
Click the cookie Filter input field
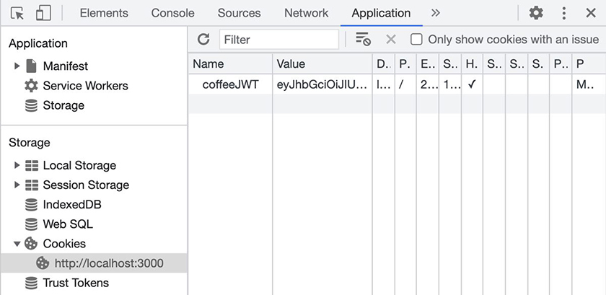tap(278, 40)
